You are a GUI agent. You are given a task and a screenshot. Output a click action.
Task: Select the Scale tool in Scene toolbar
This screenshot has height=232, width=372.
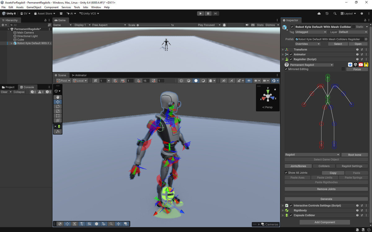(58, 111)
